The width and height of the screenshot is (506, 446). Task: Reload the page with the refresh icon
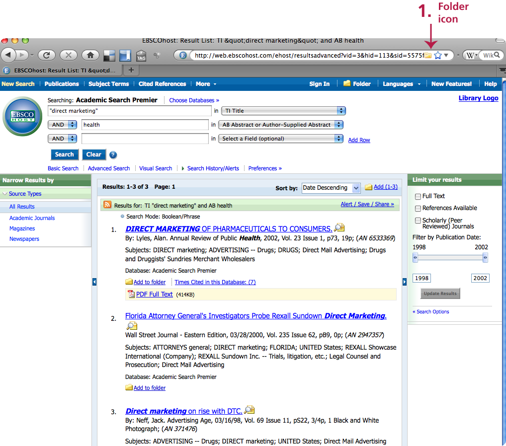(x=46, y=55)
